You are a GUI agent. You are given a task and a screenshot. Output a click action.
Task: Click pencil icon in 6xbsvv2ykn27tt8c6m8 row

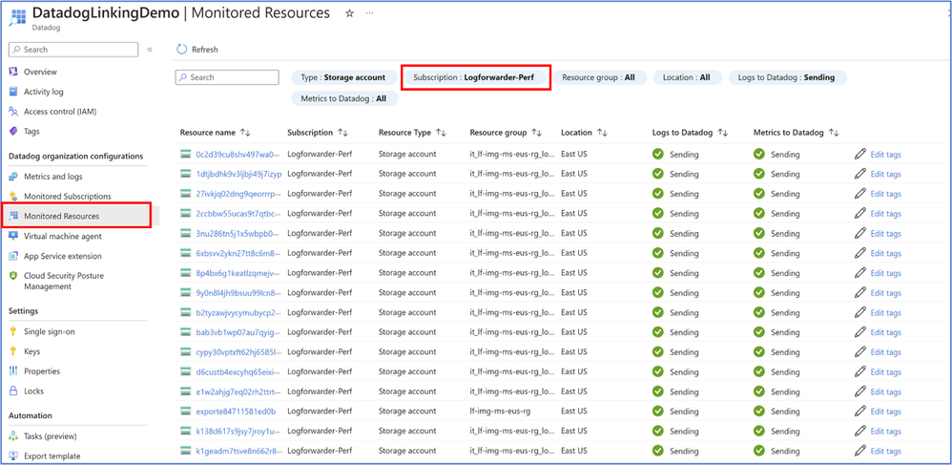pyautogui.click(x=859, y=253)
